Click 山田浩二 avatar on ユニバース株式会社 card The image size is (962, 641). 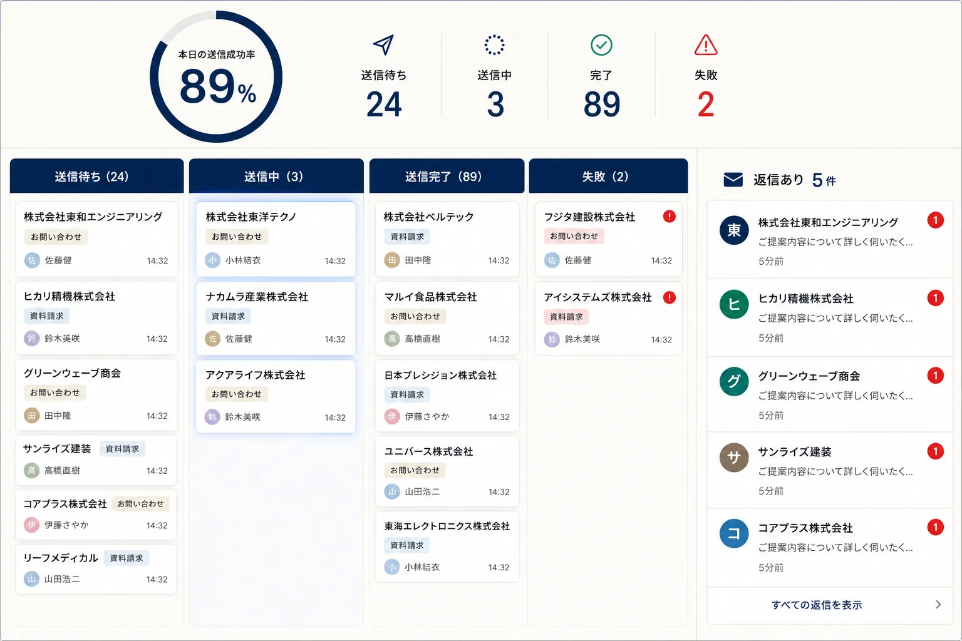pyautogui.click(x=392, y=492)
